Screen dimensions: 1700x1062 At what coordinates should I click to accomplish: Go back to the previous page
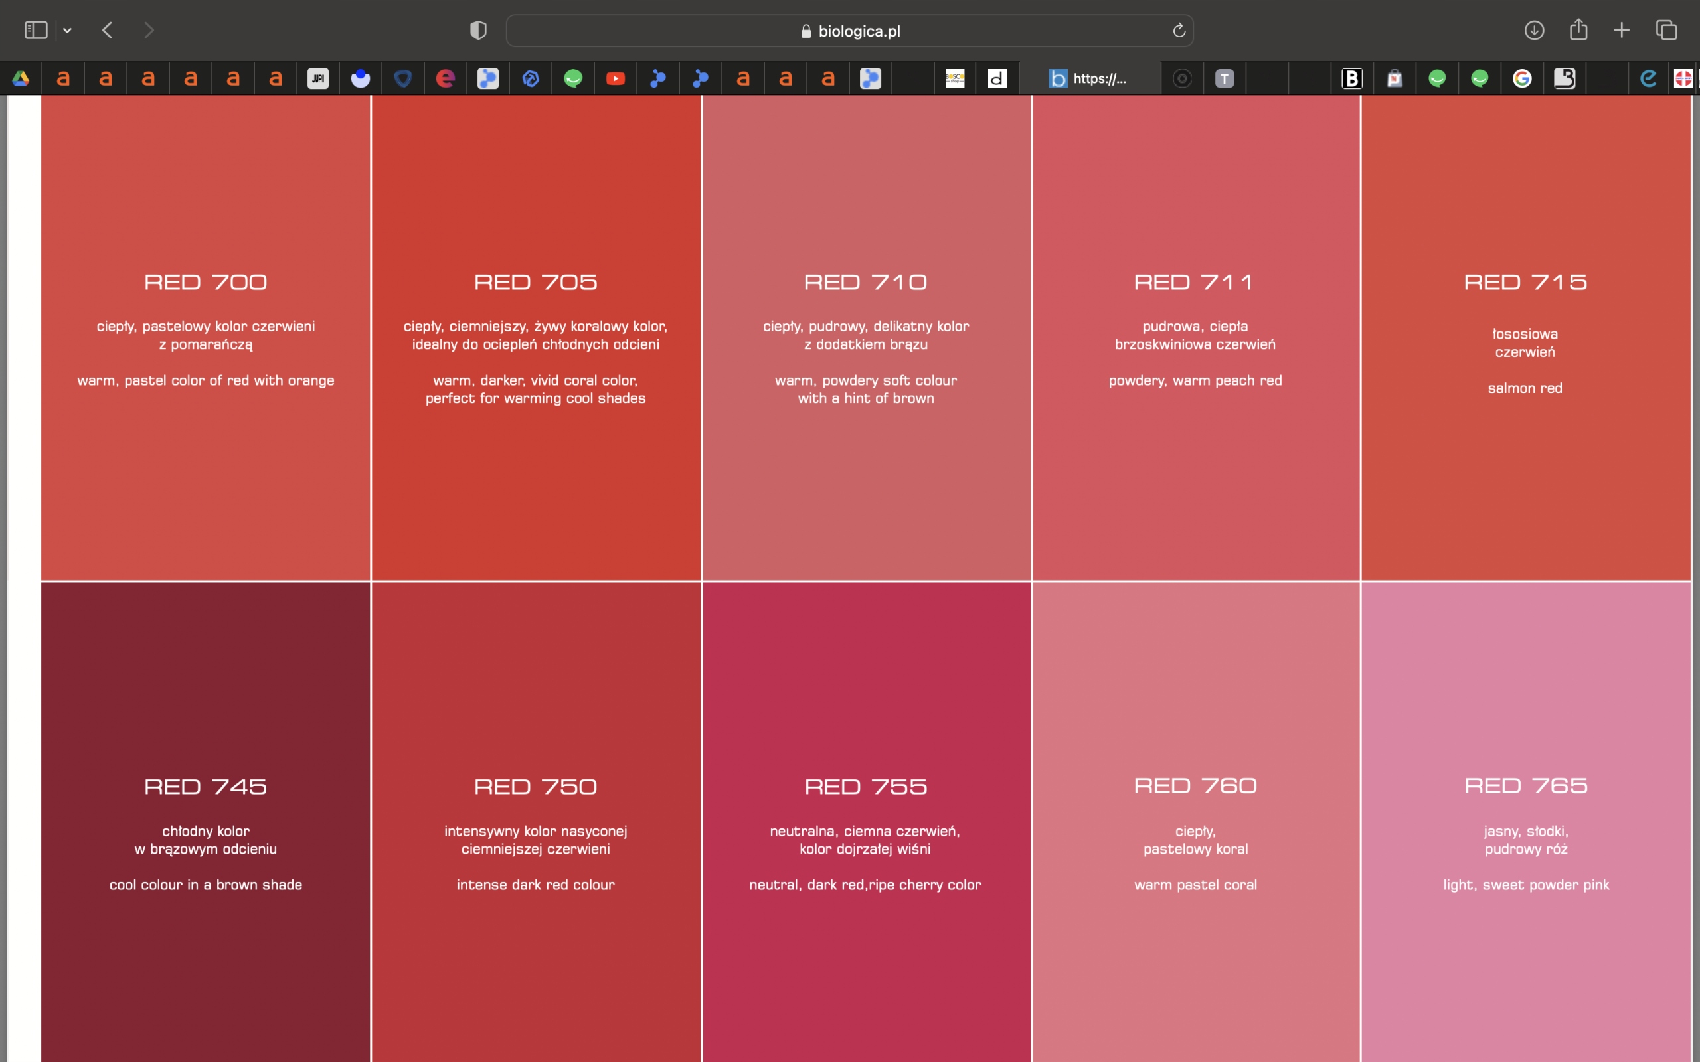108,31
